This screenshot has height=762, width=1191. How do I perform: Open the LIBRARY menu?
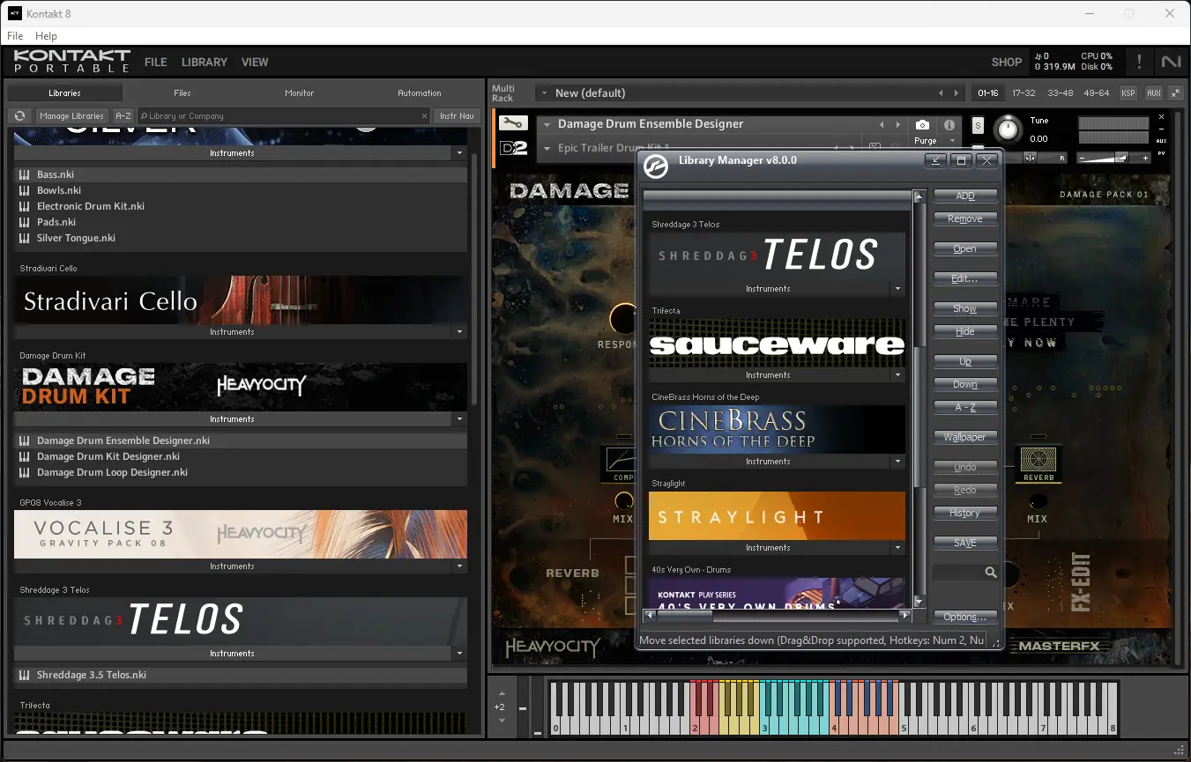pos(204,62)
